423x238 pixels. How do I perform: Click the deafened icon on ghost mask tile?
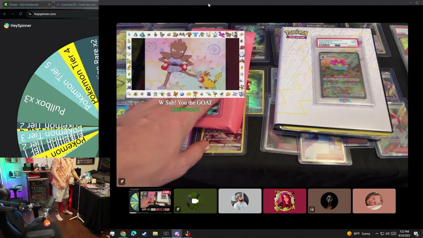click(312, 209)
